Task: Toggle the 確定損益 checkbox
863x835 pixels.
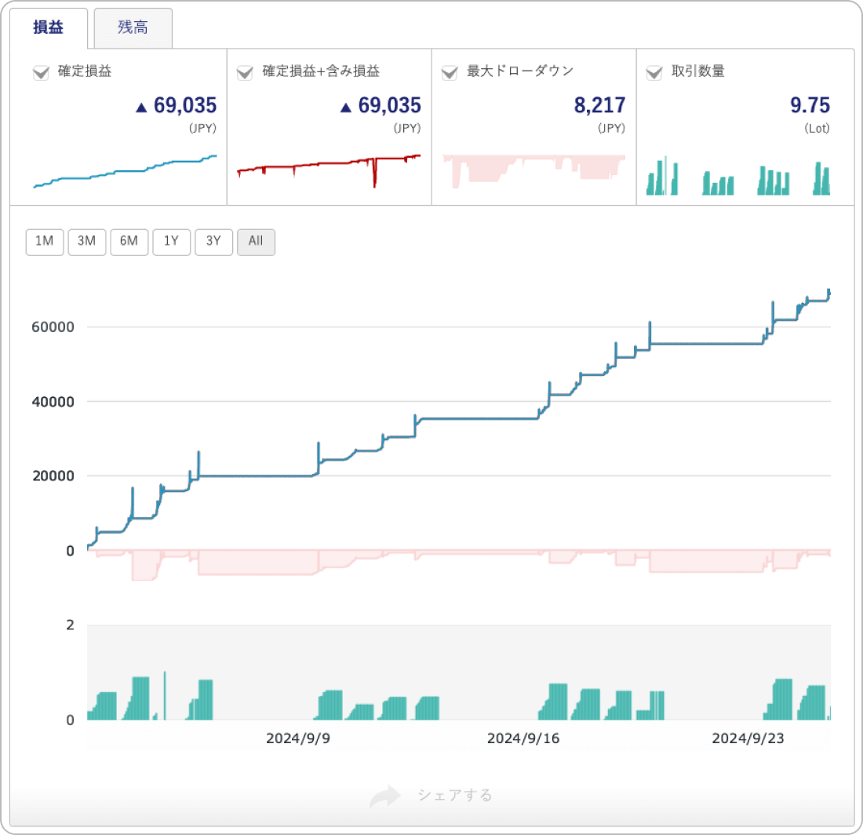Action: [42, 72]
